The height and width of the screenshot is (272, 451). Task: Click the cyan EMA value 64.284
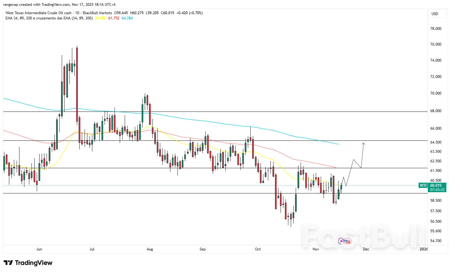(127, 18)
